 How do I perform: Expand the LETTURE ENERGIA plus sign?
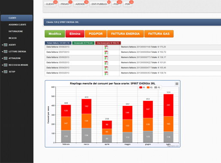pos(2,51)
